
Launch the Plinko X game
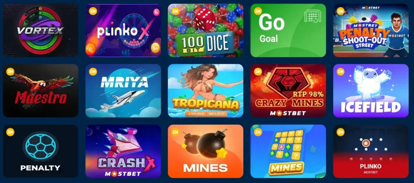click(x=123, y=30)
